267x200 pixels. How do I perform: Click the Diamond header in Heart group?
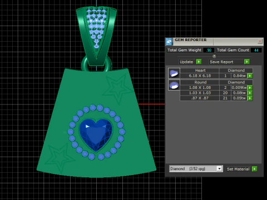coord(236,71)
